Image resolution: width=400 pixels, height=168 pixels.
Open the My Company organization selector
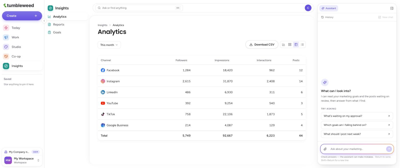click(22, 152)
